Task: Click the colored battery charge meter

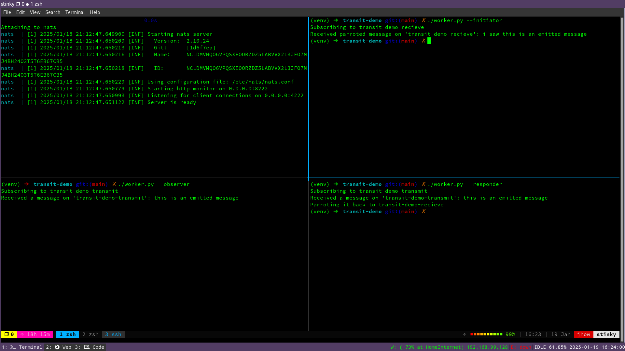Action: click(487, 334)
